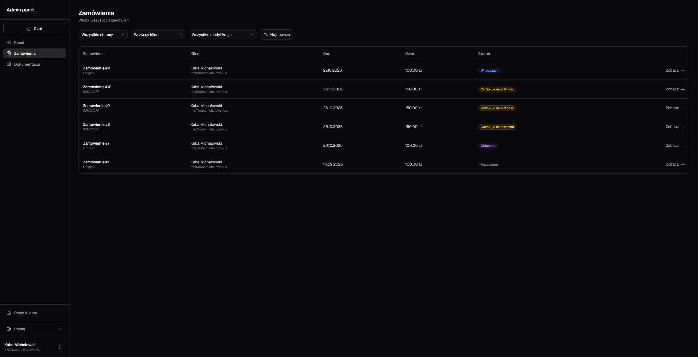Click the date 27.10.2026
This screenshot has width=698, height=357.
332,70
